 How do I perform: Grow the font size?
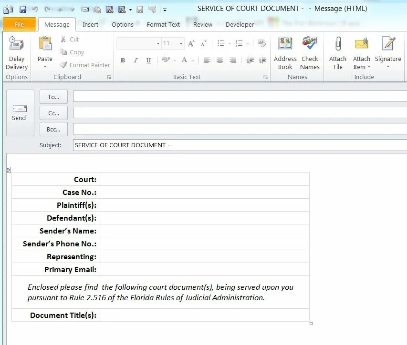[x=191, y=43]
